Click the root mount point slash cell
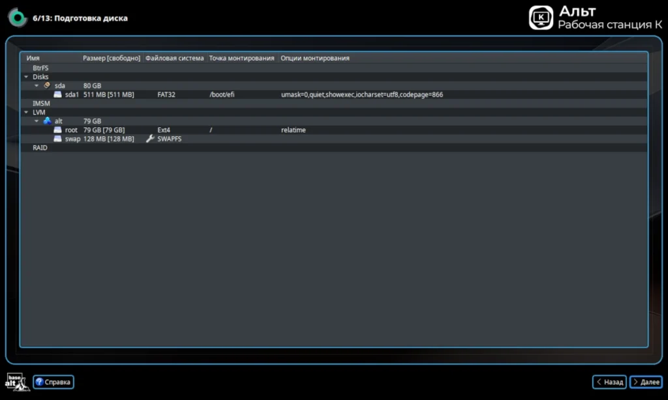This screenshot has width=668, height=400. (x=211, y=130)
